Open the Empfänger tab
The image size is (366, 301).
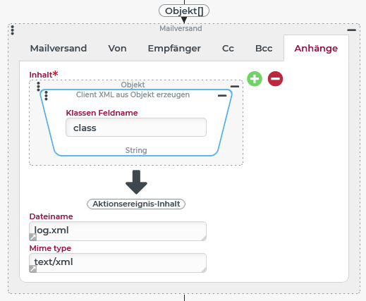[174, 48]
